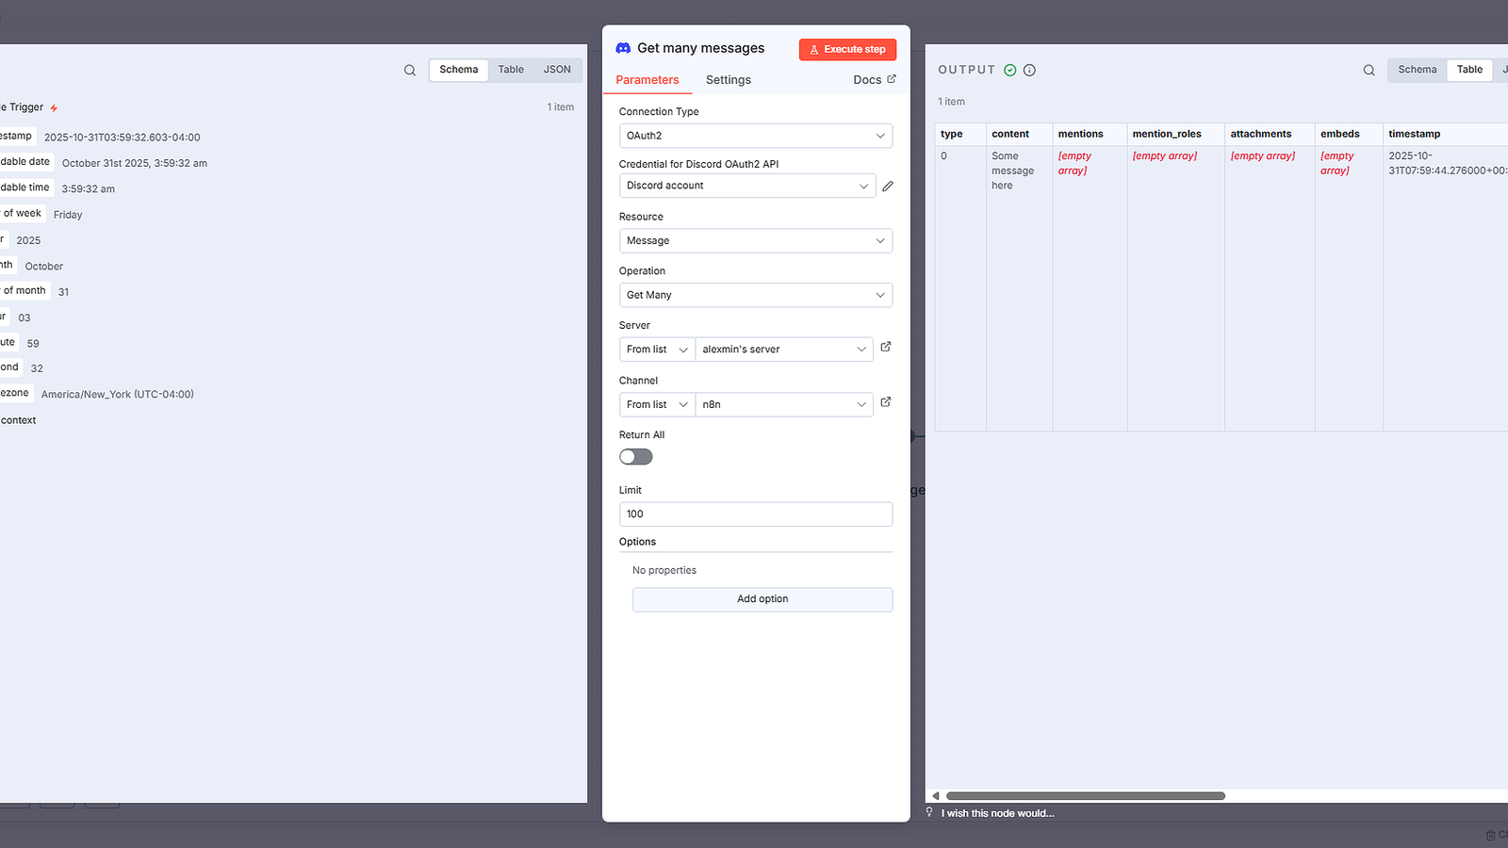Switch to the Settings tab
1508x848 pixels.
pyautogui.click(x=729, y=80)
